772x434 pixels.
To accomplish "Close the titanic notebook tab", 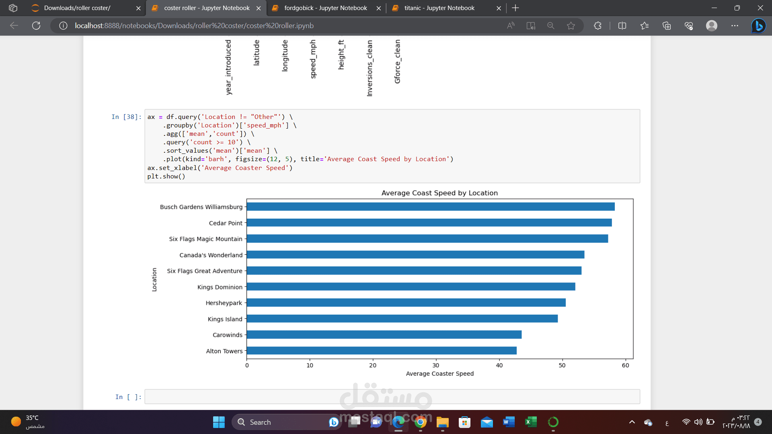I will (499, 8).
